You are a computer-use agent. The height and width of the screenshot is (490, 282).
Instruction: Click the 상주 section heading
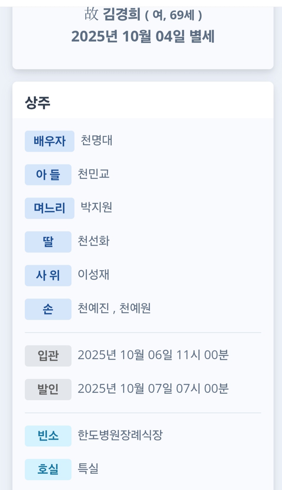coord(38,103)
